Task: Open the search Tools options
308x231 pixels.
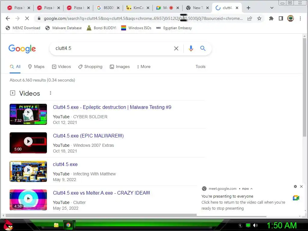Action: (x=200, y=66)
